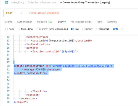Open the Headers (10) tab
Screen dimensions: 138x106
45,22
